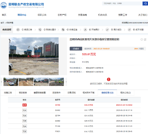Image resolution: width=148 pixels, height=134 pixels.
Task: Switch to the 投资条件 tab
Action: 57,93
